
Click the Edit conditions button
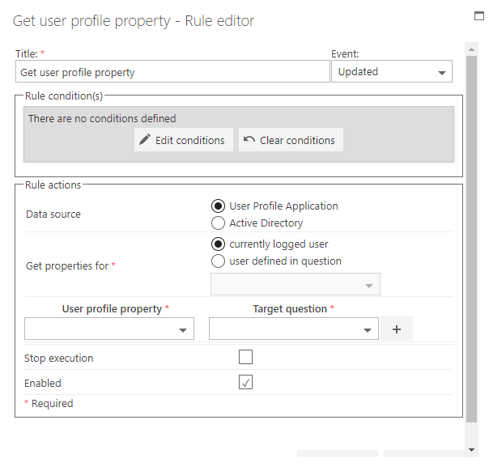tap(184, 140)
